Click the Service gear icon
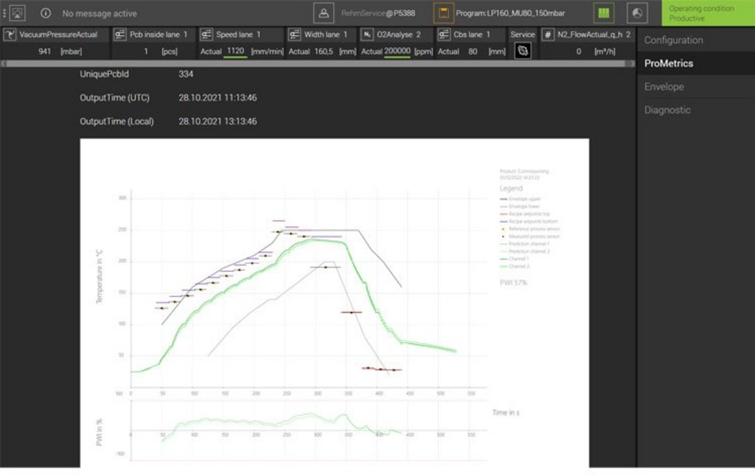 [523, 51]
